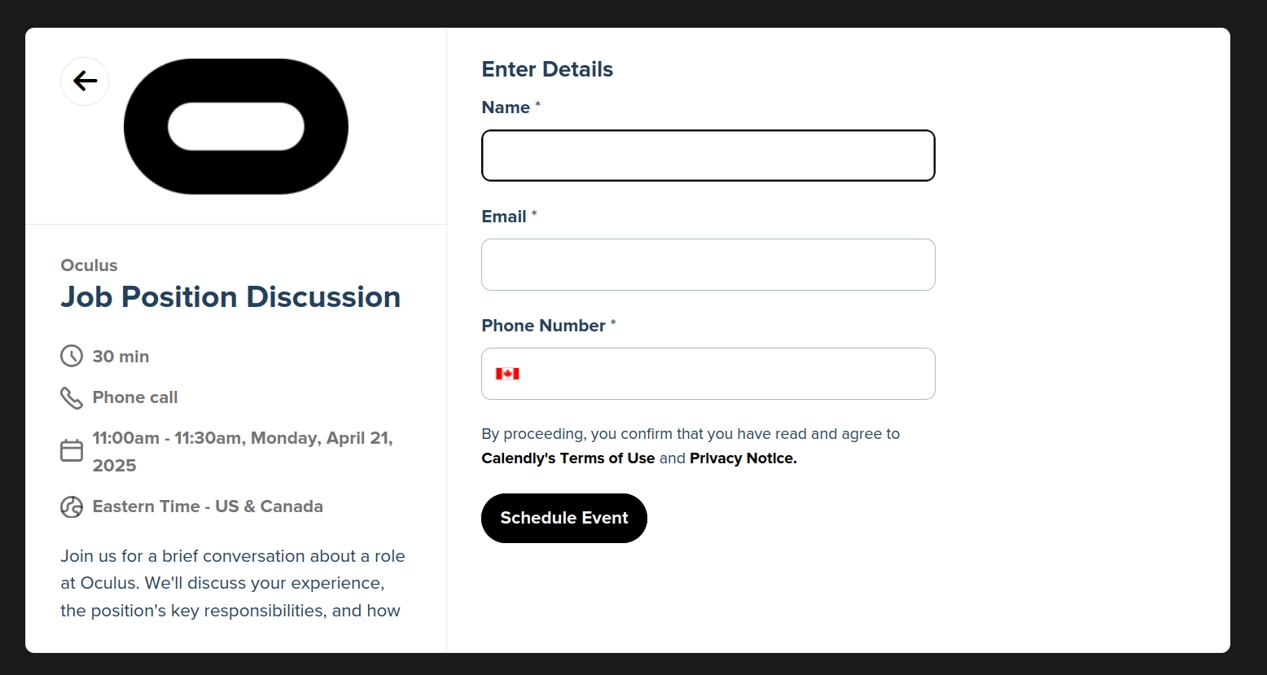Click the Canada flag in the phone field
This screenshot has height=675, width=1267.
click(x=507, y=374)
